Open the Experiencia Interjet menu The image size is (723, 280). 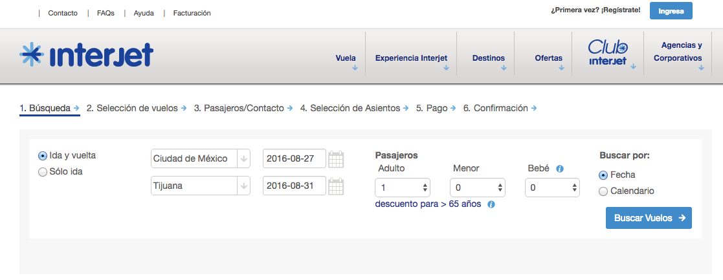point(411,58)
